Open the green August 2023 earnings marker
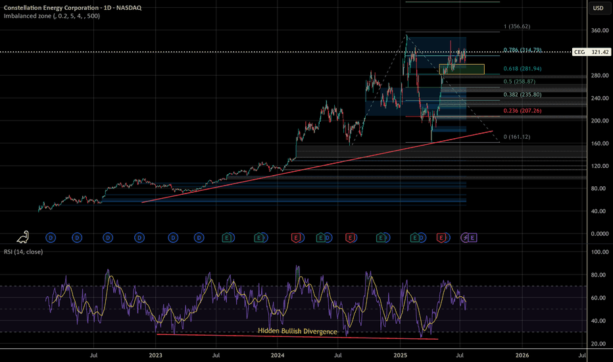 (x=226, y=238)
